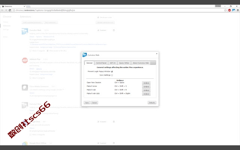This screenshot has height=150, width=240.
Task: Remove Google Docs via trash icon
Action: (114, 121)
